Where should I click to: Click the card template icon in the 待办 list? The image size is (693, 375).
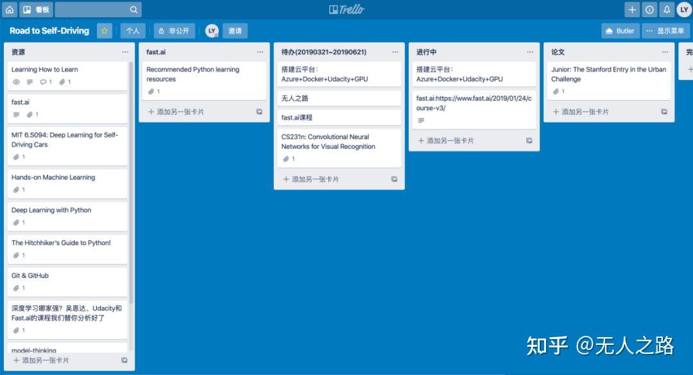pyautogui.click(x=394, y=179)
